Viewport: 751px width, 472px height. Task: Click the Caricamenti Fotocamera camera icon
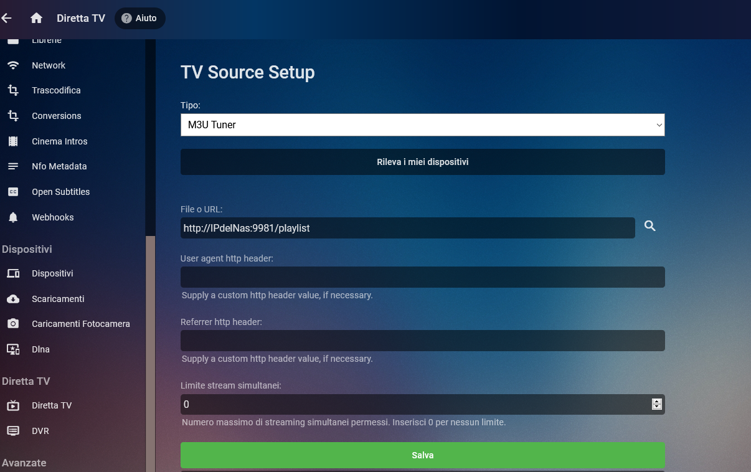pyautogui.click(x=13, y=324)
